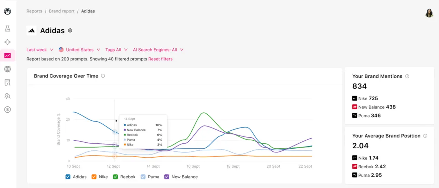Navigate to Brand report breadcrumb
Viewport: 439px width, 188px height.
coord(61,11)
